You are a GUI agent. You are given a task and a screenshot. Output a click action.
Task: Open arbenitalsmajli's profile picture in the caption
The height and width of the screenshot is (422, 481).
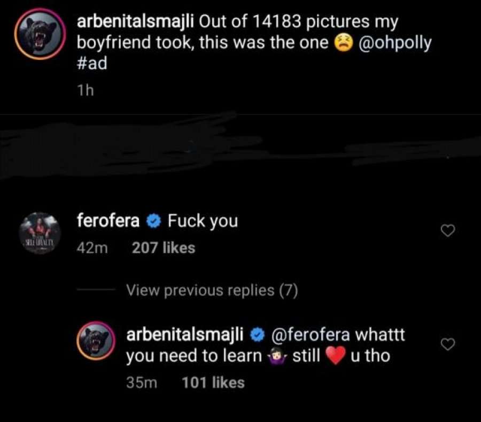[40, 36]
